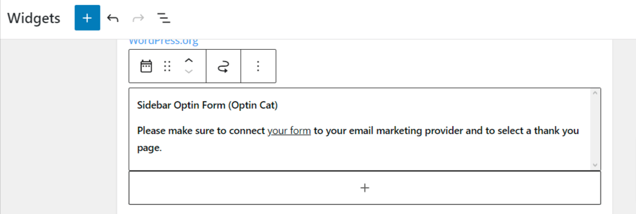The height and width of the screenshot is (214, 636).
Task: Open the blue block inserter plus button
Action: click(87, 18)
